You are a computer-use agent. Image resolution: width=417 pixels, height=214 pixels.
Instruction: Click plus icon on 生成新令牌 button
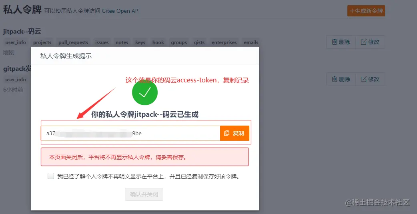click(x=352, y=11)
